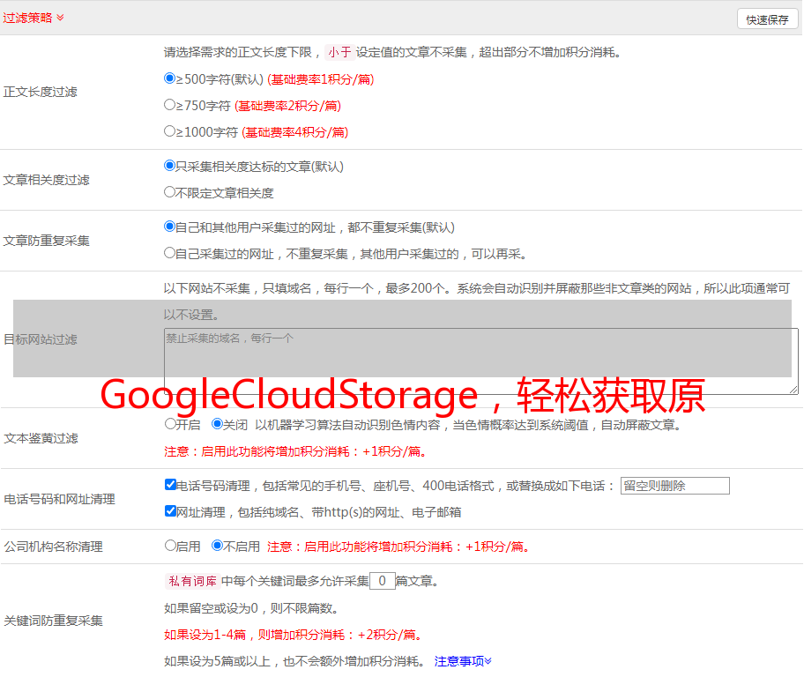Click the 基础费率4积分/篇 red note
Screen dimensions: 804x677
[x=295, y=132]
